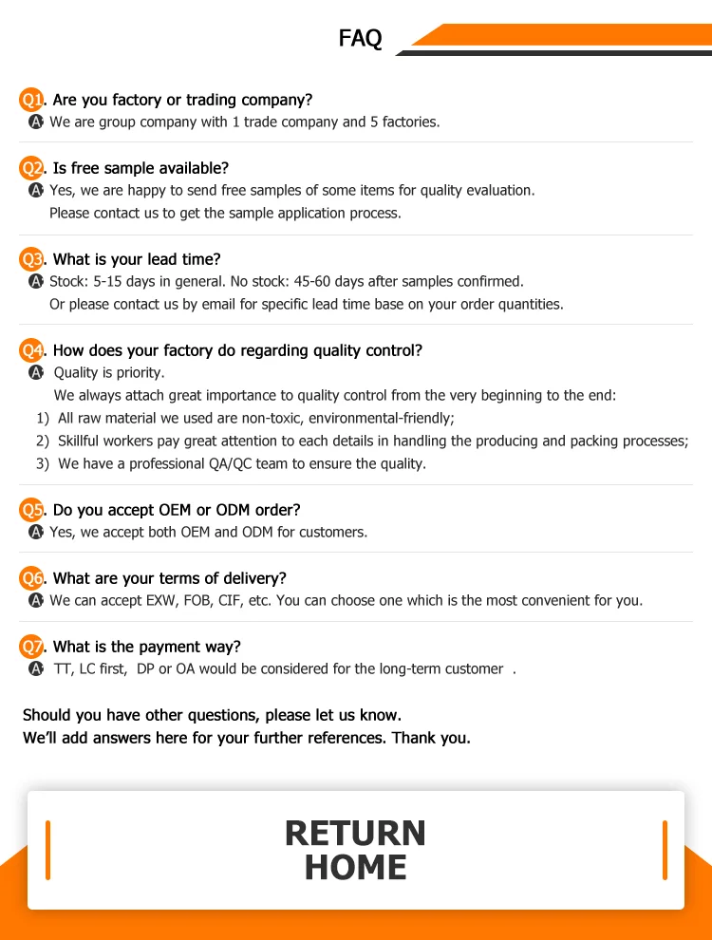This screenshot has width=712, height=940.
Task: Click the RETURN HOME button
Action: pos(355,850)
